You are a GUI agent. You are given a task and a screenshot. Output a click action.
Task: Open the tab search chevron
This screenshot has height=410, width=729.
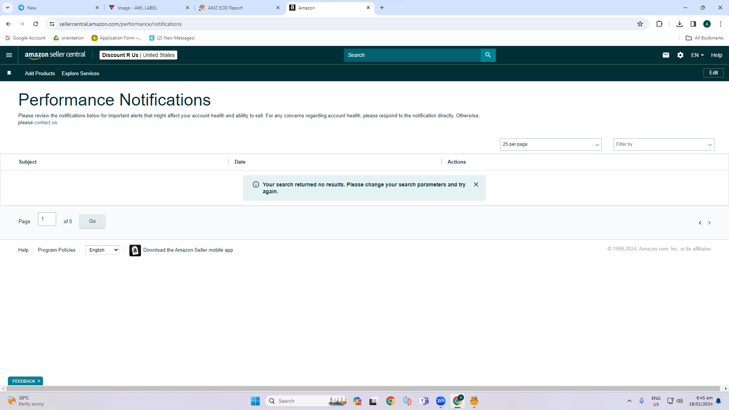pos(7,8)
